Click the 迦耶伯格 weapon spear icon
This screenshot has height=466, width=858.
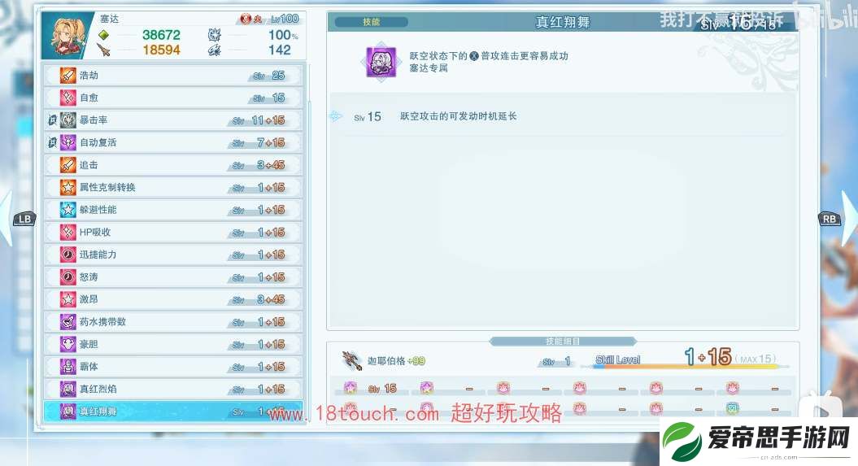click(352, 360)
